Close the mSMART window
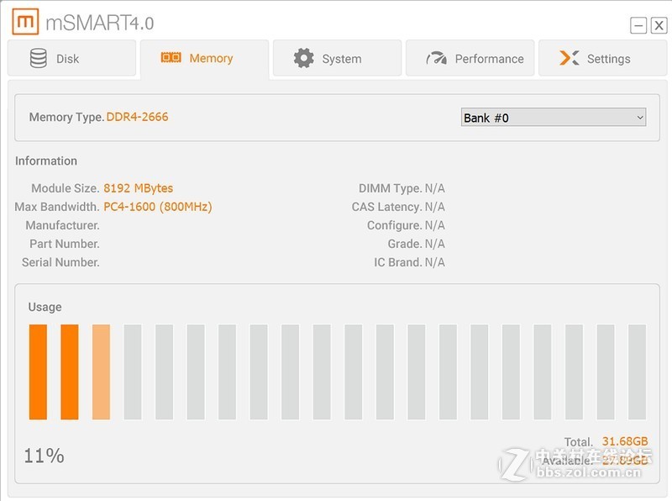This screenshot has width=672, height=501. (659, 25)
